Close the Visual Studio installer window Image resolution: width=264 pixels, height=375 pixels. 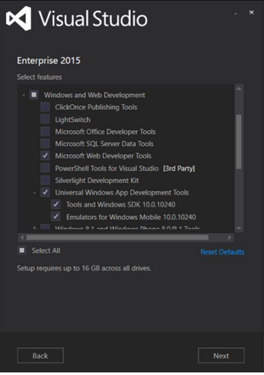(251, 12)
